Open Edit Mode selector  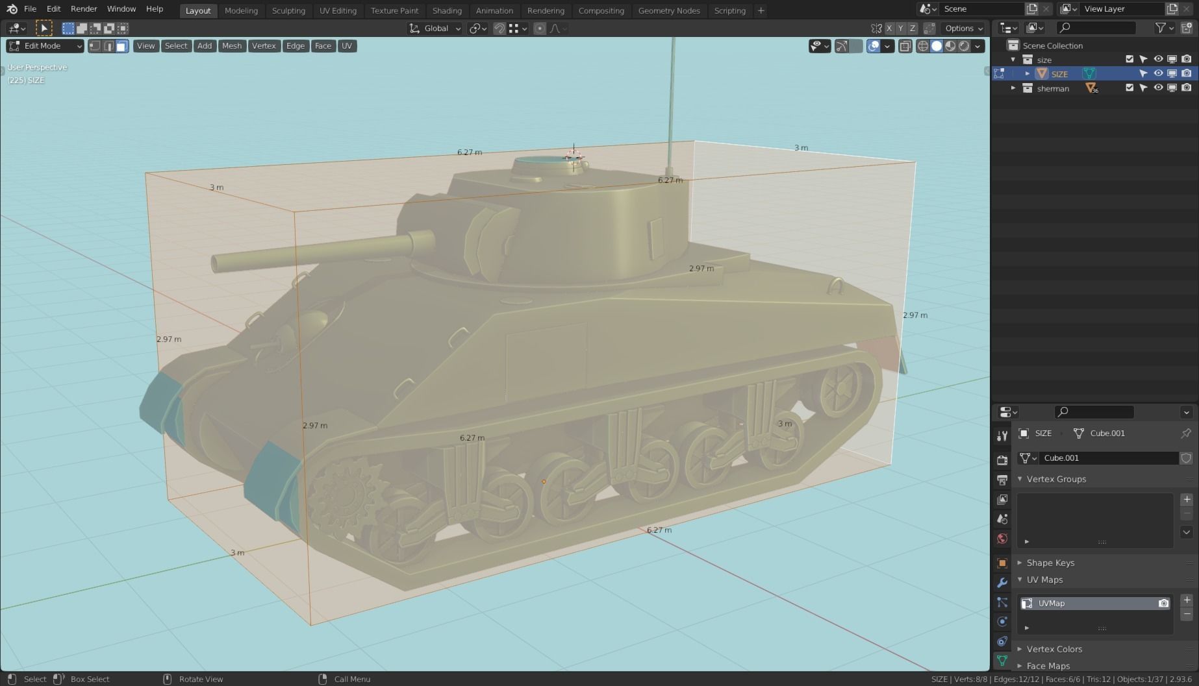click(x=45, y=46)
